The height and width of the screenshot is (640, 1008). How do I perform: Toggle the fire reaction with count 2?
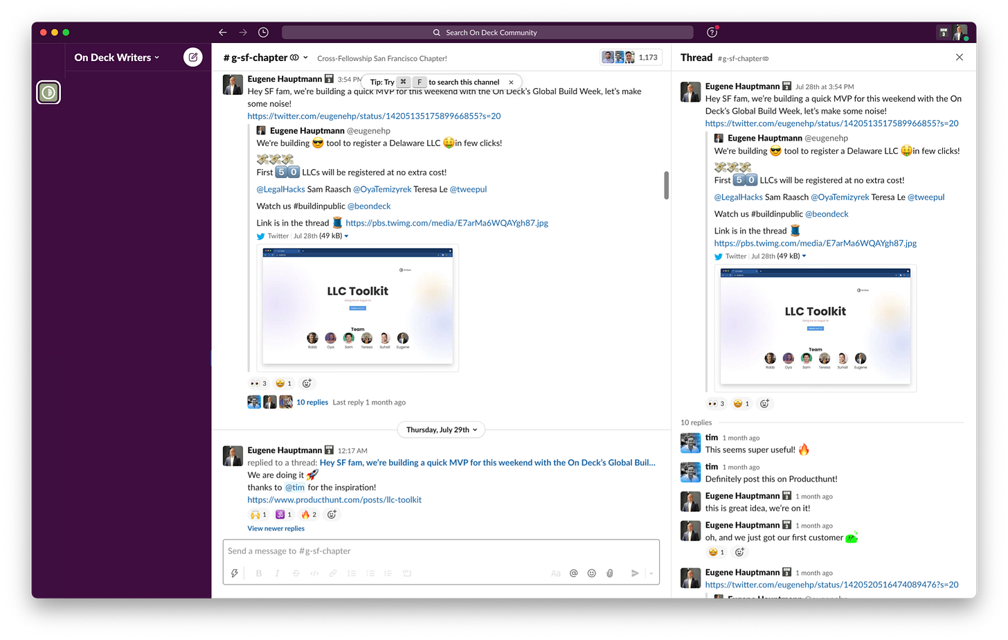coord(309,515)
